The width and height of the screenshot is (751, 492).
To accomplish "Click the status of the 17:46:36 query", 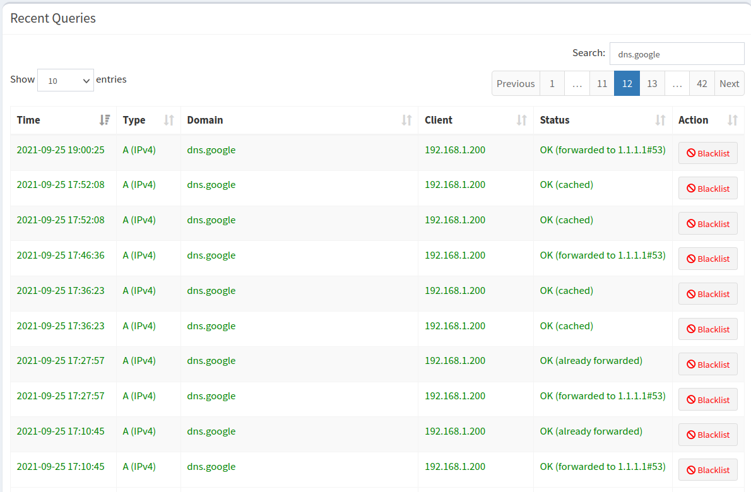I will coord(603,255).
